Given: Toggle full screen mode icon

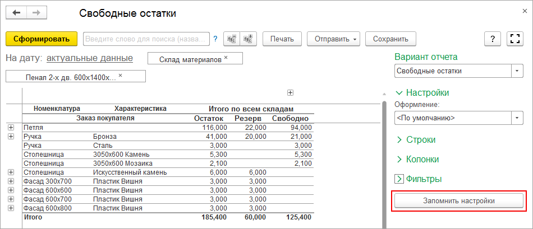Looking at the screenshot, I should (x=514, y=39).
